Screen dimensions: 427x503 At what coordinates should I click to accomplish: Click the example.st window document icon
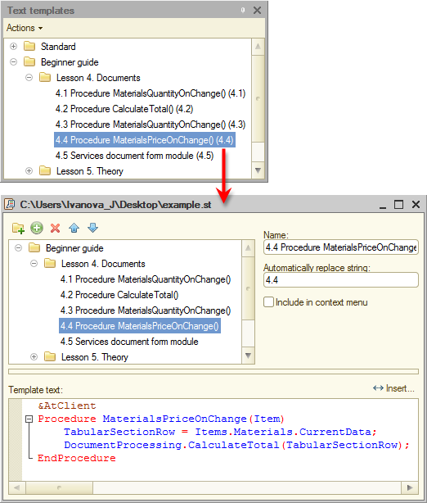click(10, 204)
